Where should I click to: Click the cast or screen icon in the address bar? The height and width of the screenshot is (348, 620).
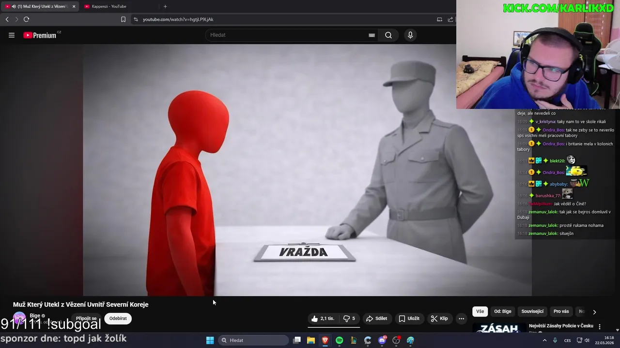[439, 19]
